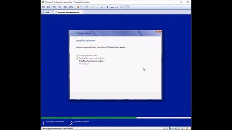Click the Take Snapshot clock icon
Screen dimensions: 232x130
93,7
